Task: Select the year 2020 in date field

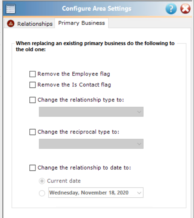Action: 123,193
